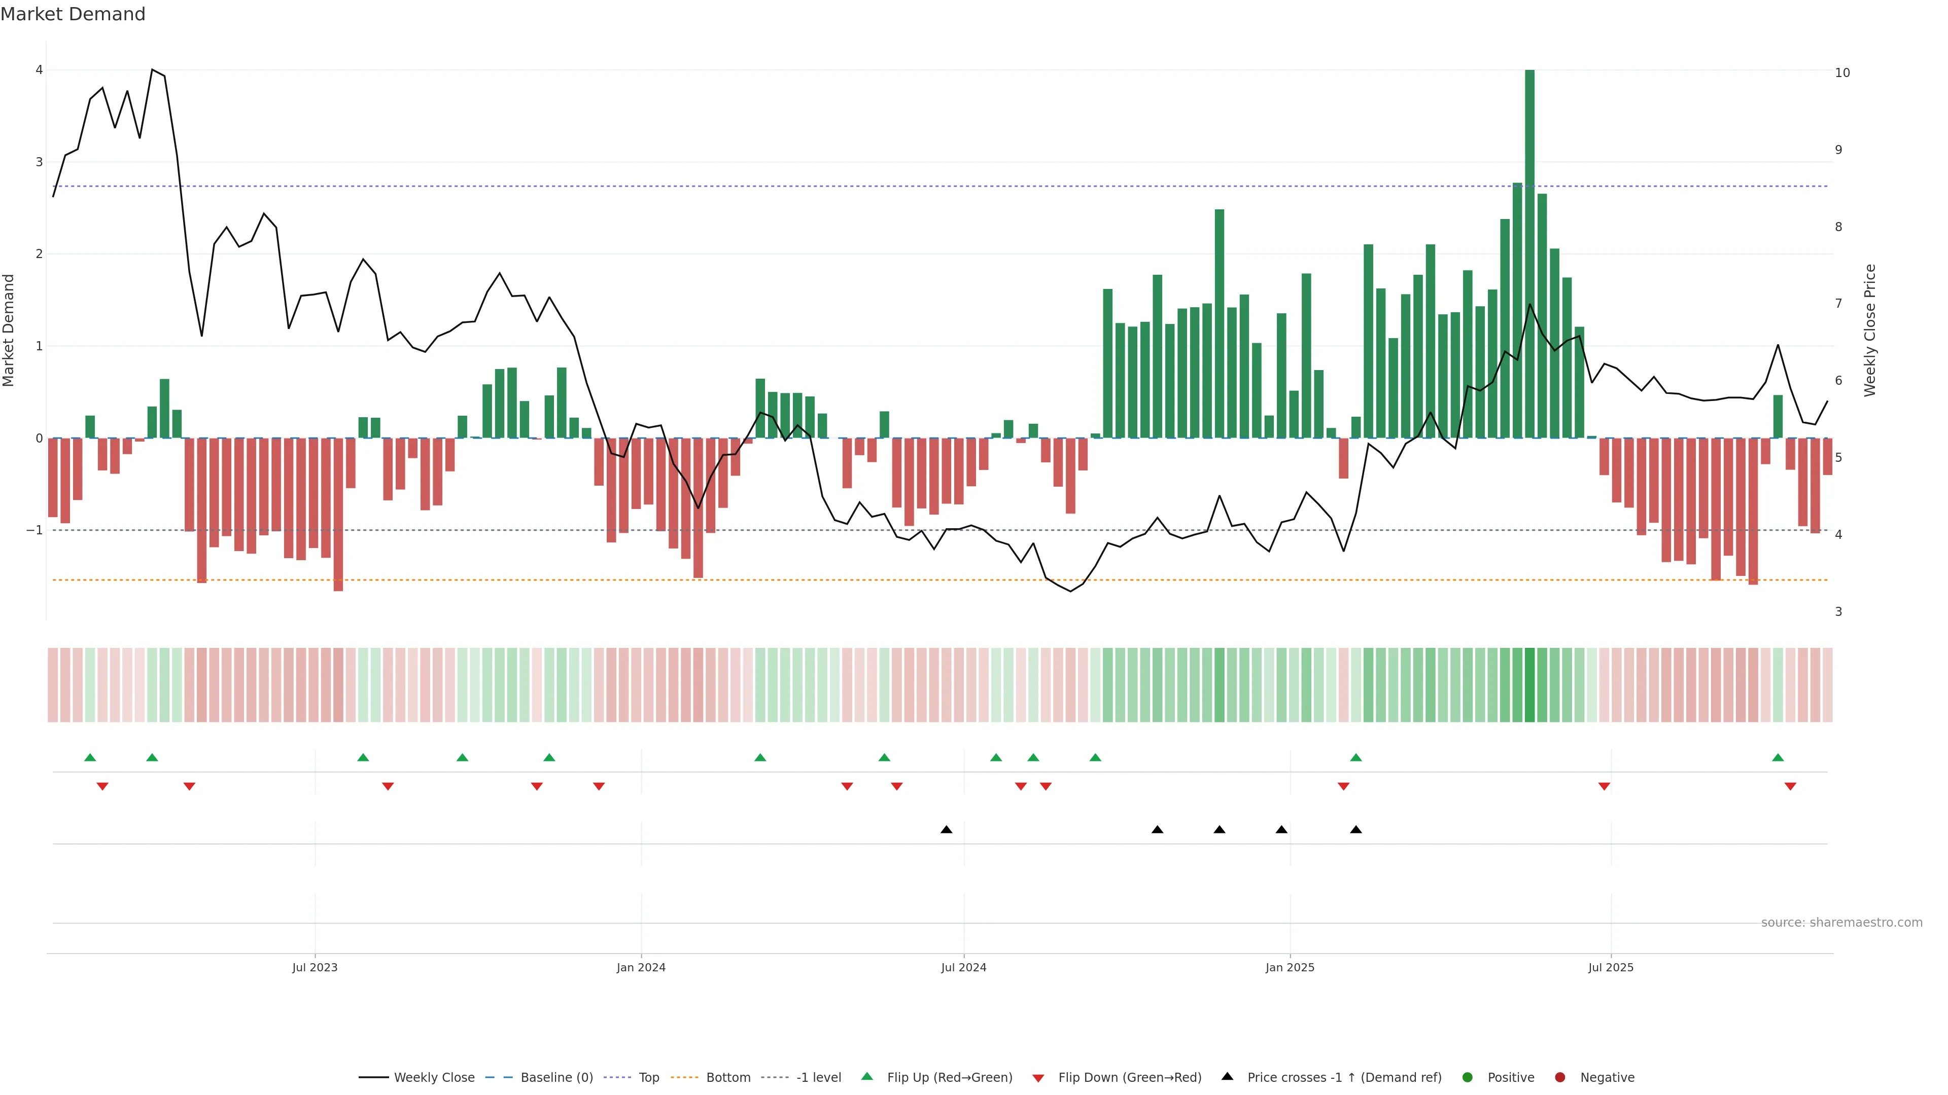Click the tallest green demand bar
This screenshot has width=1948, height=1095.
[1530, 253]
